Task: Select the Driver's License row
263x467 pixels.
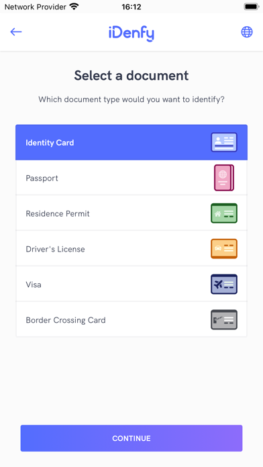Action: pyautogui.click(x=131, y=249)
